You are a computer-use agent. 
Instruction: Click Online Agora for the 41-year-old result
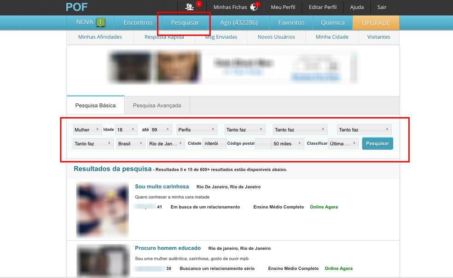point(324,207)
